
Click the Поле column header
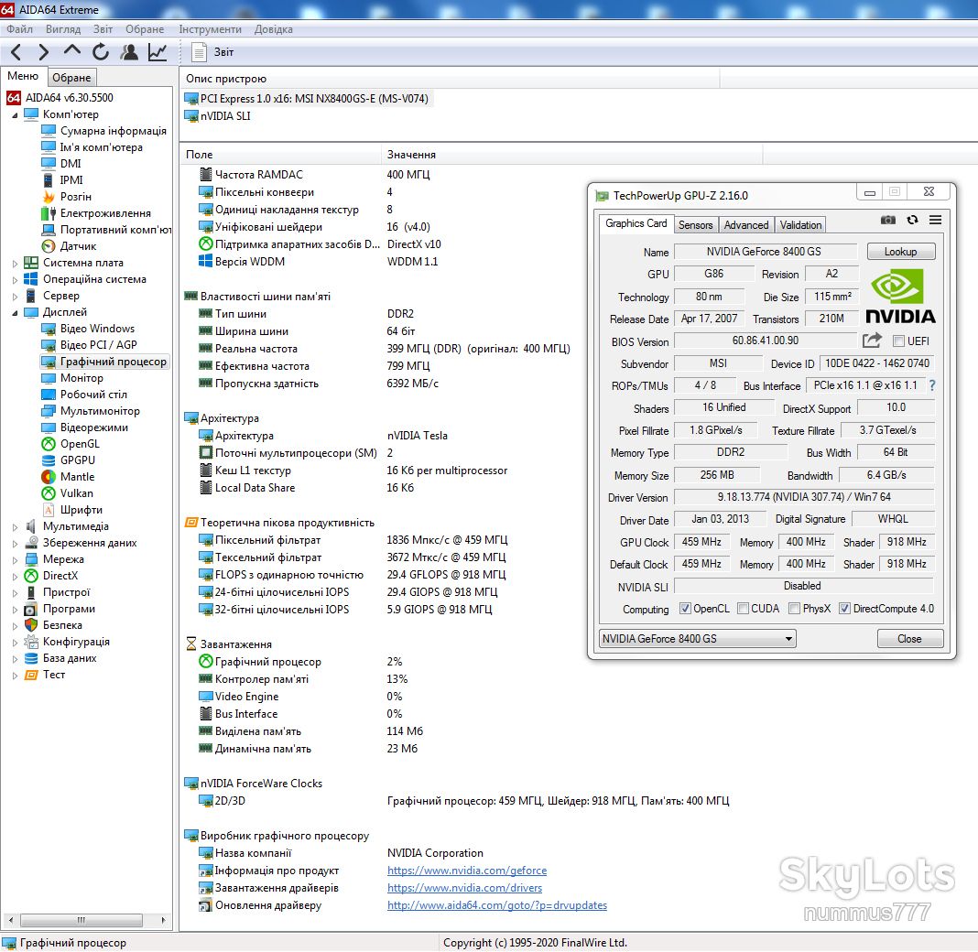click(281, 155)
